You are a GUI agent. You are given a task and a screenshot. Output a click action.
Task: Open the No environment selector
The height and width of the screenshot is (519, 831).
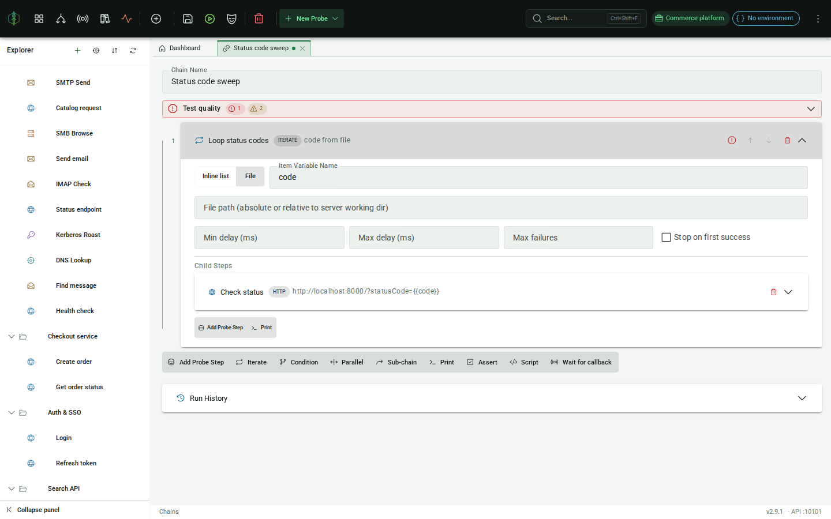(766, 18)
